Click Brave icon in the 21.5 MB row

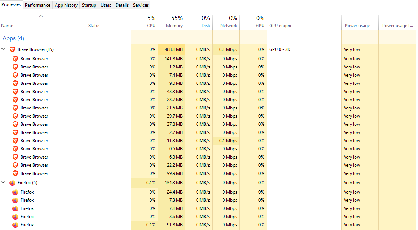15,108
